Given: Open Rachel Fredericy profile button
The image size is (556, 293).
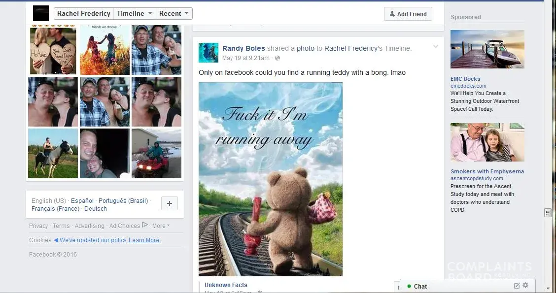Looking at the screenshot, I should [84, 13].
